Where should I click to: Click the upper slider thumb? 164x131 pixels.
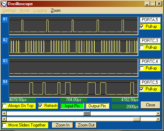pos(87,113)
